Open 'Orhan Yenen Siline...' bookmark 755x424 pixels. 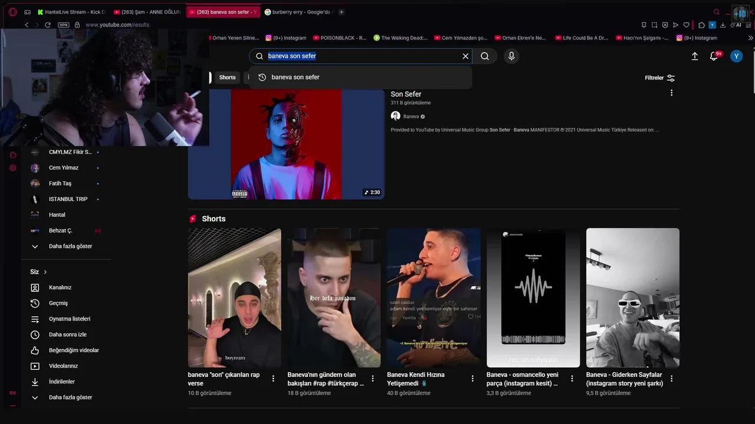tap(235, 38)
